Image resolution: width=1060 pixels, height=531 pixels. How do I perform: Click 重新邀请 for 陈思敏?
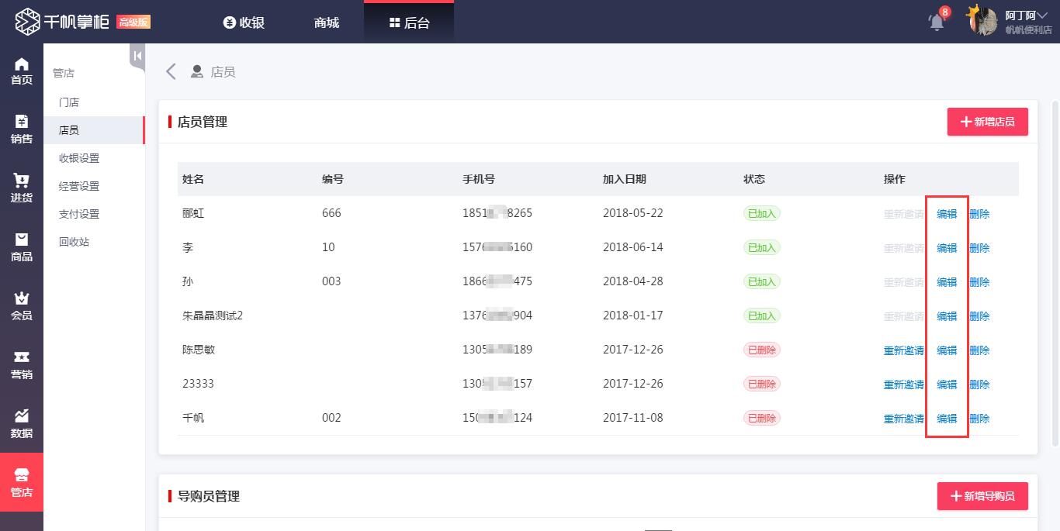point(902,350)
